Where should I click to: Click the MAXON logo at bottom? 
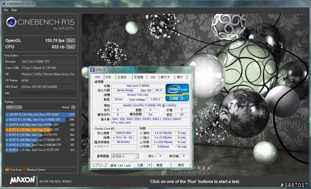tap(22, 180)
